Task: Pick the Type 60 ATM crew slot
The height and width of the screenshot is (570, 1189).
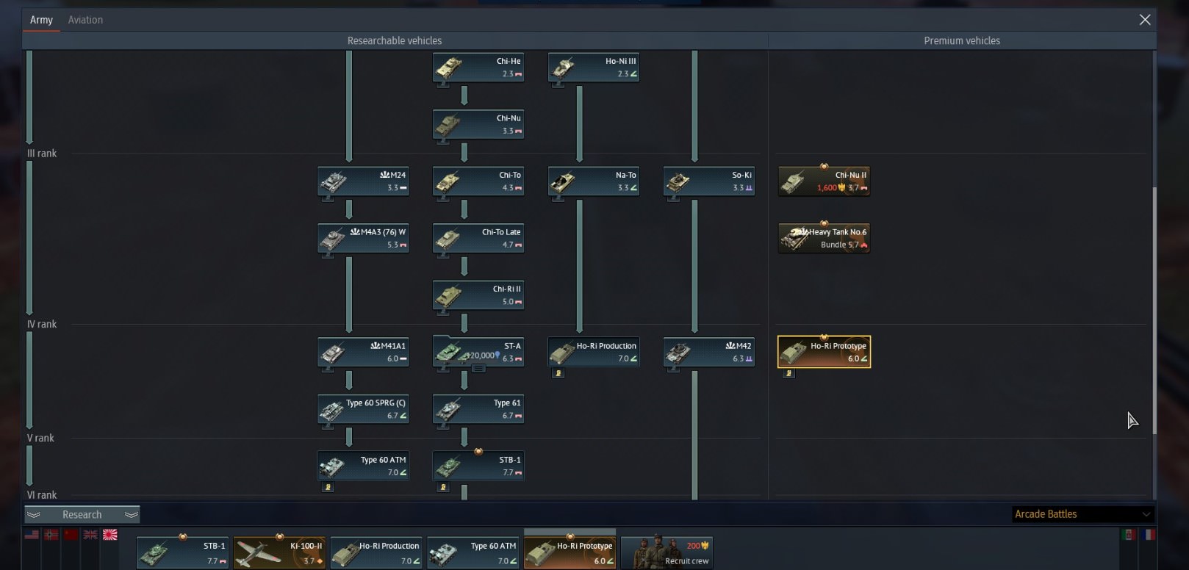Action: tap(473, 552)
